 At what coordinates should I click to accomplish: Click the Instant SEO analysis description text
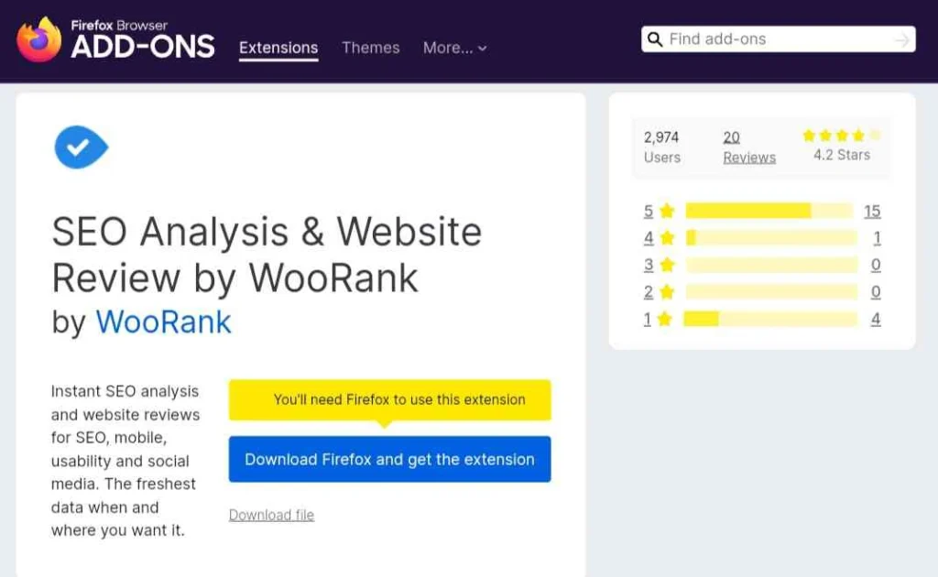125,461
